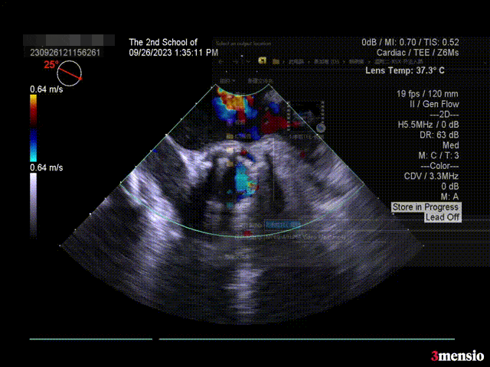This screenshot has width=490, height=367.
Task: Click the red 25° angle value
Action: point(50,65)
